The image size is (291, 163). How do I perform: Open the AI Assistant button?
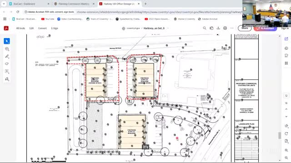point(265,29)
